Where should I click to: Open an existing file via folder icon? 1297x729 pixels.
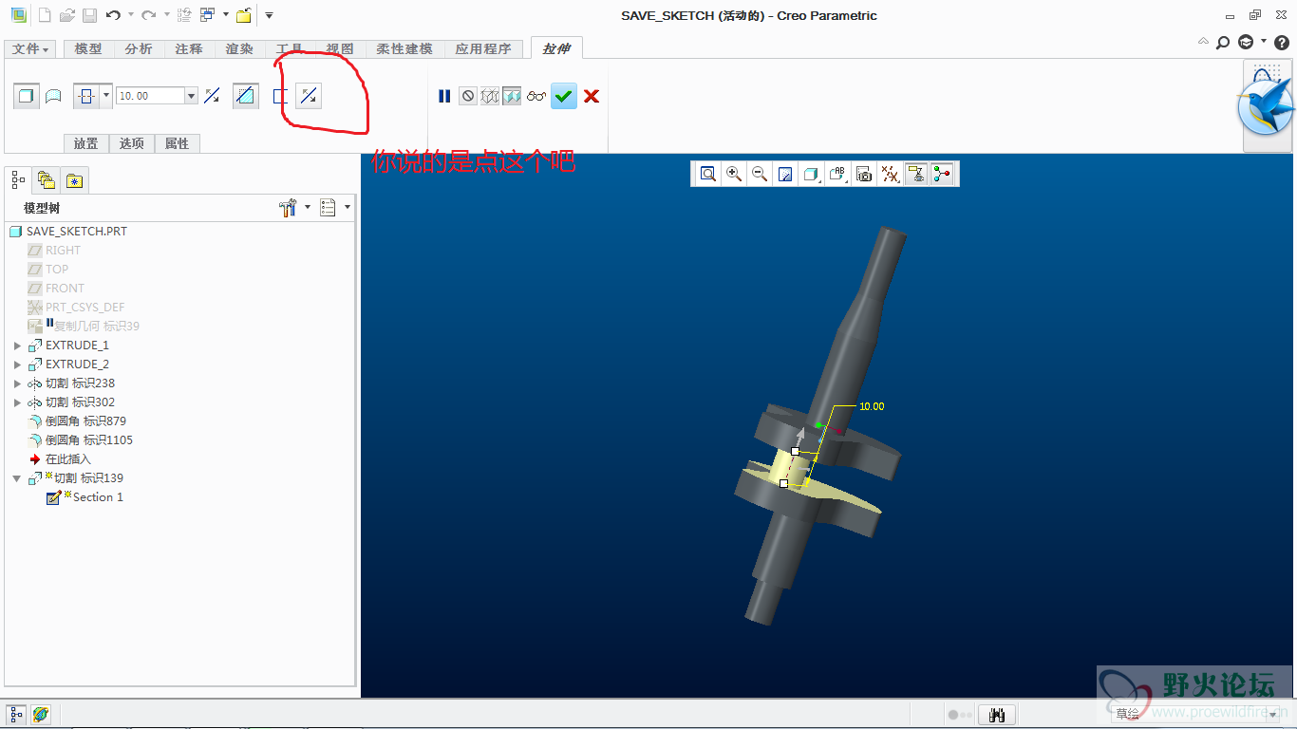click(x=66, y=15)
